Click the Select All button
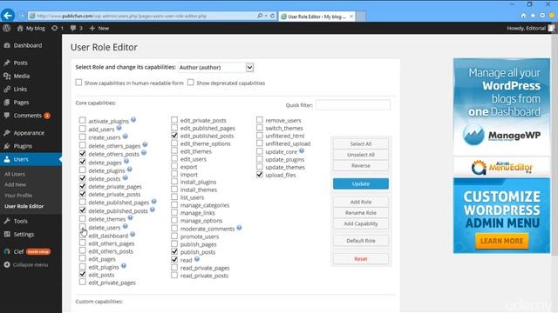This screenshot has width=558, height=313. click(x=361, y=143)
